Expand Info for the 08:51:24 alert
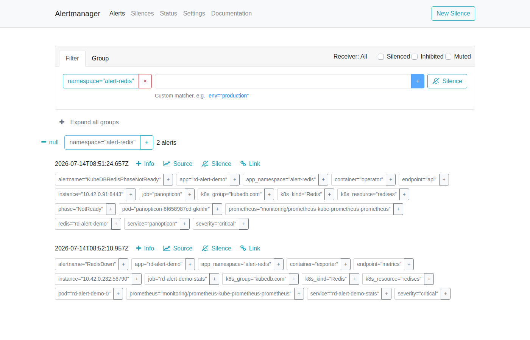 tap(145, 164)
